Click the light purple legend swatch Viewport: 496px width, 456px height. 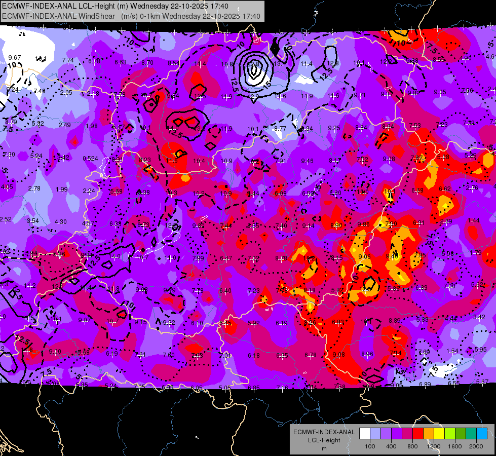[386, 434]
